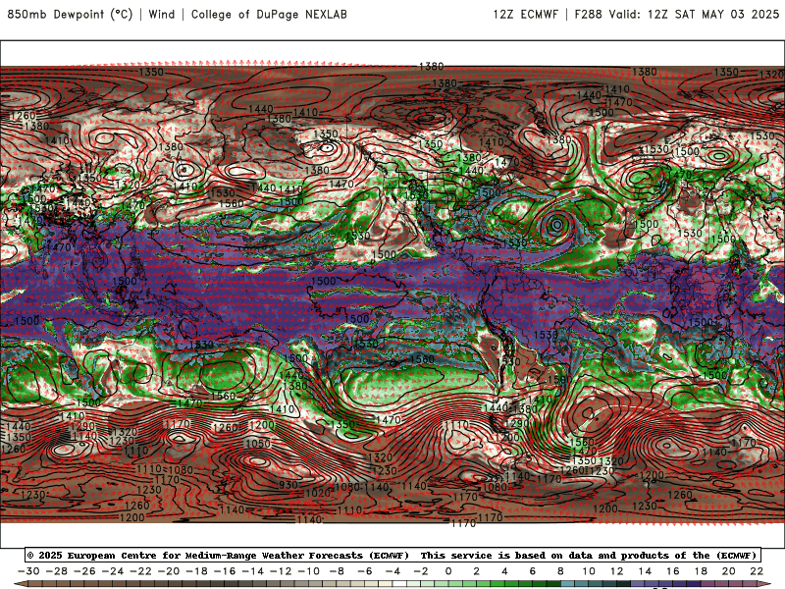
Task: Click the '22' legend value
Action: point(757,571)
